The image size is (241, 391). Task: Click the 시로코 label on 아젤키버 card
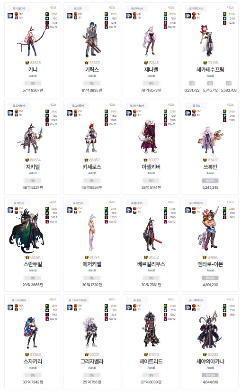171,105
